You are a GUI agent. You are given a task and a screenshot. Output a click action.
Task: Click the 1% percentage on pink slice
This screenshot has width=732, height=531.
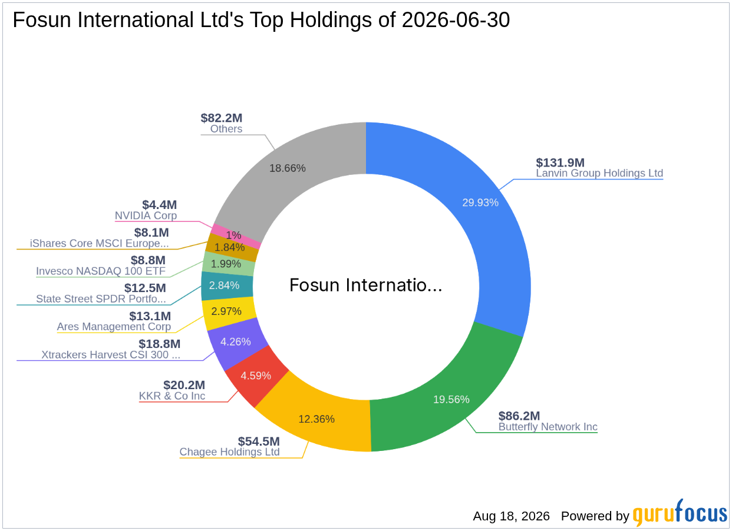(234, 235)
